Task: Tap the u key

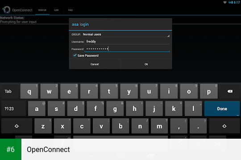Action: tap(149, 91)
